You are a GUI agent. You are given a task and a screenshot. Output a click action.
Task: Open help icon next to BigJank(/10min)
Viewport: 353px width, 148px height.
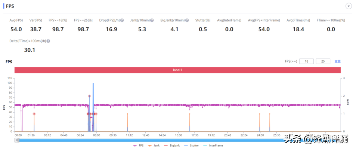[187, 20]
